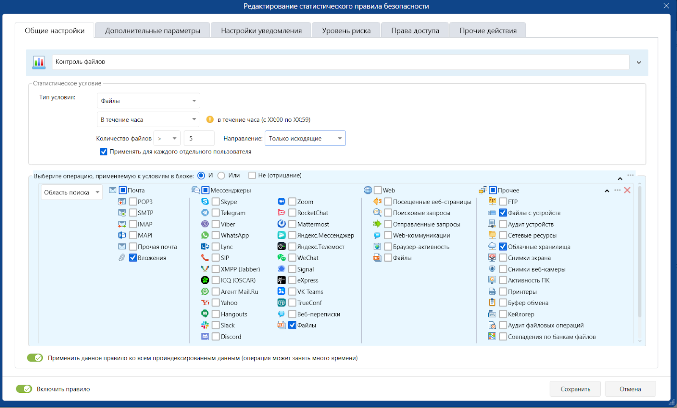Click the ellipsis menu at block top right
677x408 pixels.
point(630,175)
